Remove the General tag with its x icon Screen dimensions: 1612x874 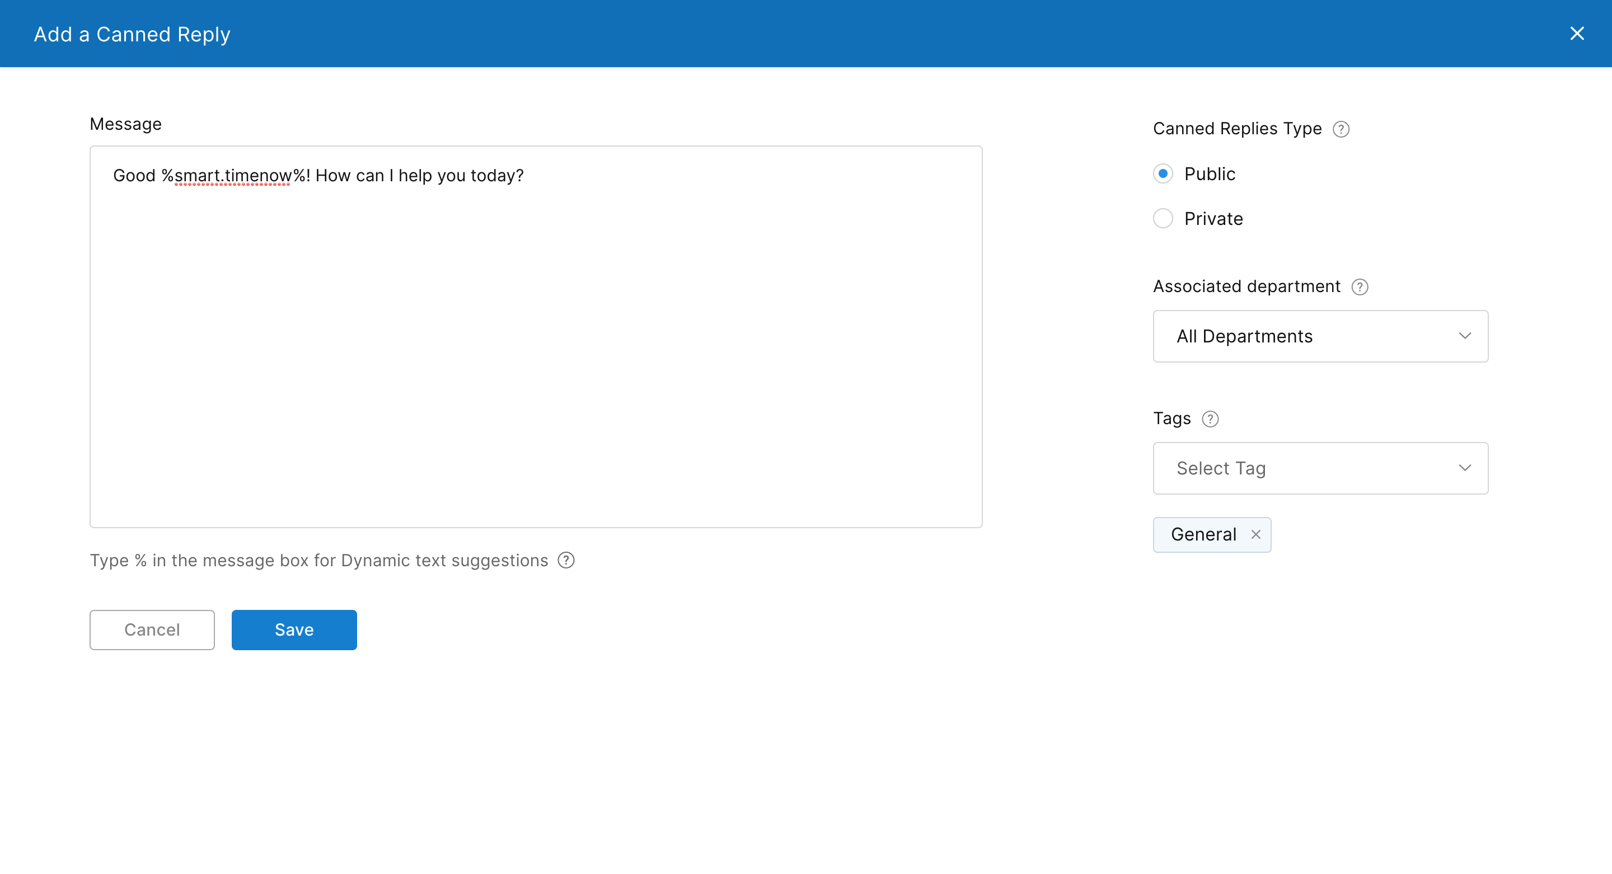(1255, 534)
